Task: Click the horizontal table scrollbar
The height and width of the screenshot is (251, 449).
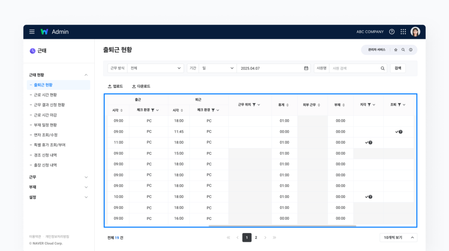Action: pos(282,226)
